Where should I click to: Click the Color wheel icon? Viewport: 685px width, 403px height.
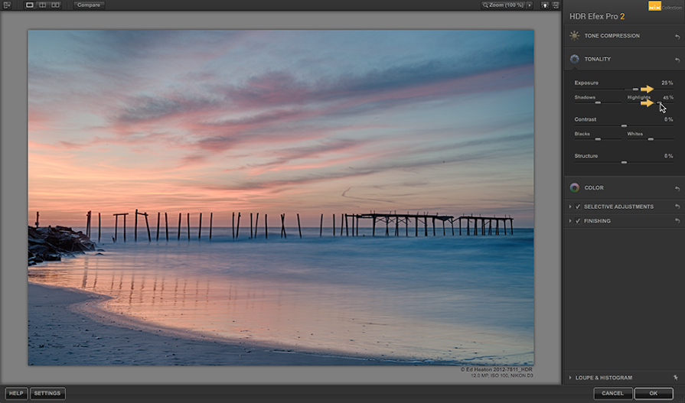point(574,187)
